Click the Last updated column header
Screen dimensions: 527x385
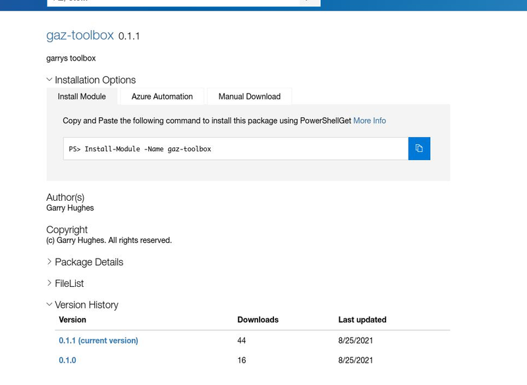[362, 320]
